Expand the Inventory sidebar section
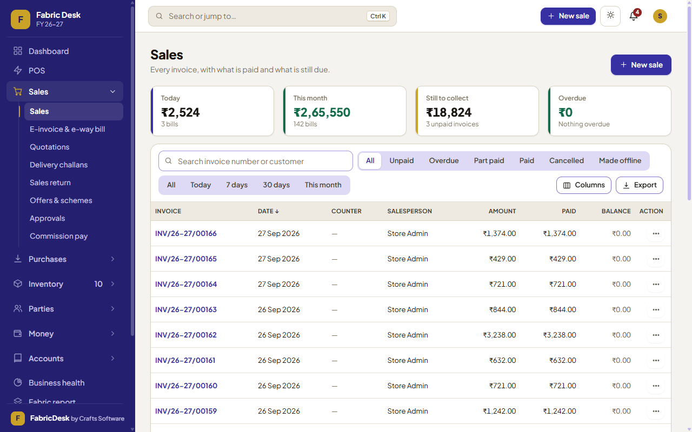The width and height of the screenshot is (692, 432). coord(112,284)
